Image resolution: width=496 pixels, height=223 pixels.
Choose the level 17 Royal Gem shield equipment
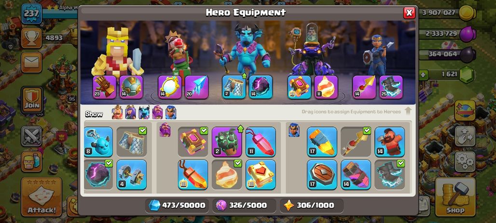(x=322, y=175)
